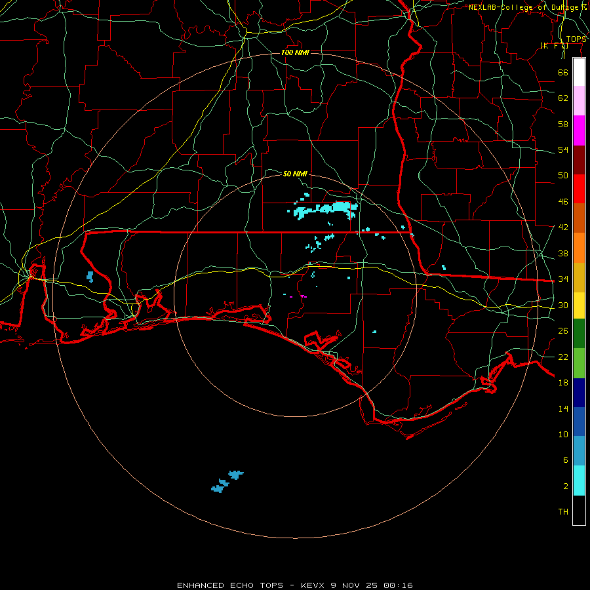Click the "10" legend value
Image resolution: width=590 pixels, height=590 pixels.
point(563,435)
